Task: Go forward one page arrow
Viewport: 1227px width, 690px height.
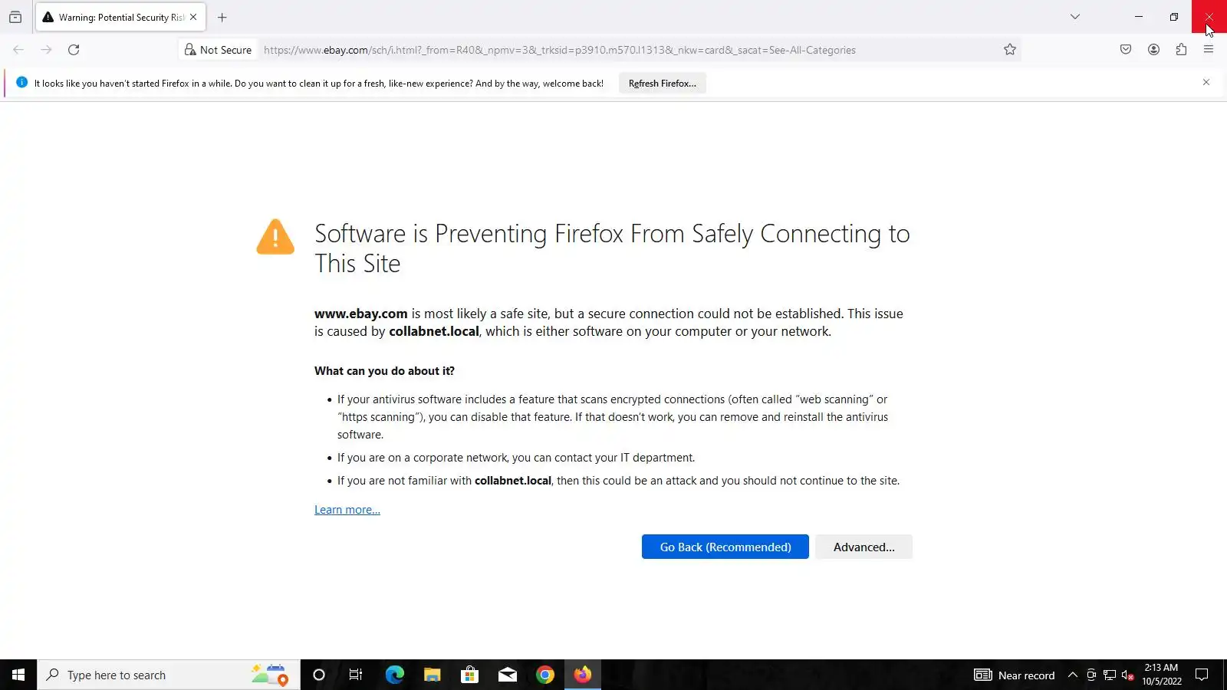Action: tap(46, 50)
